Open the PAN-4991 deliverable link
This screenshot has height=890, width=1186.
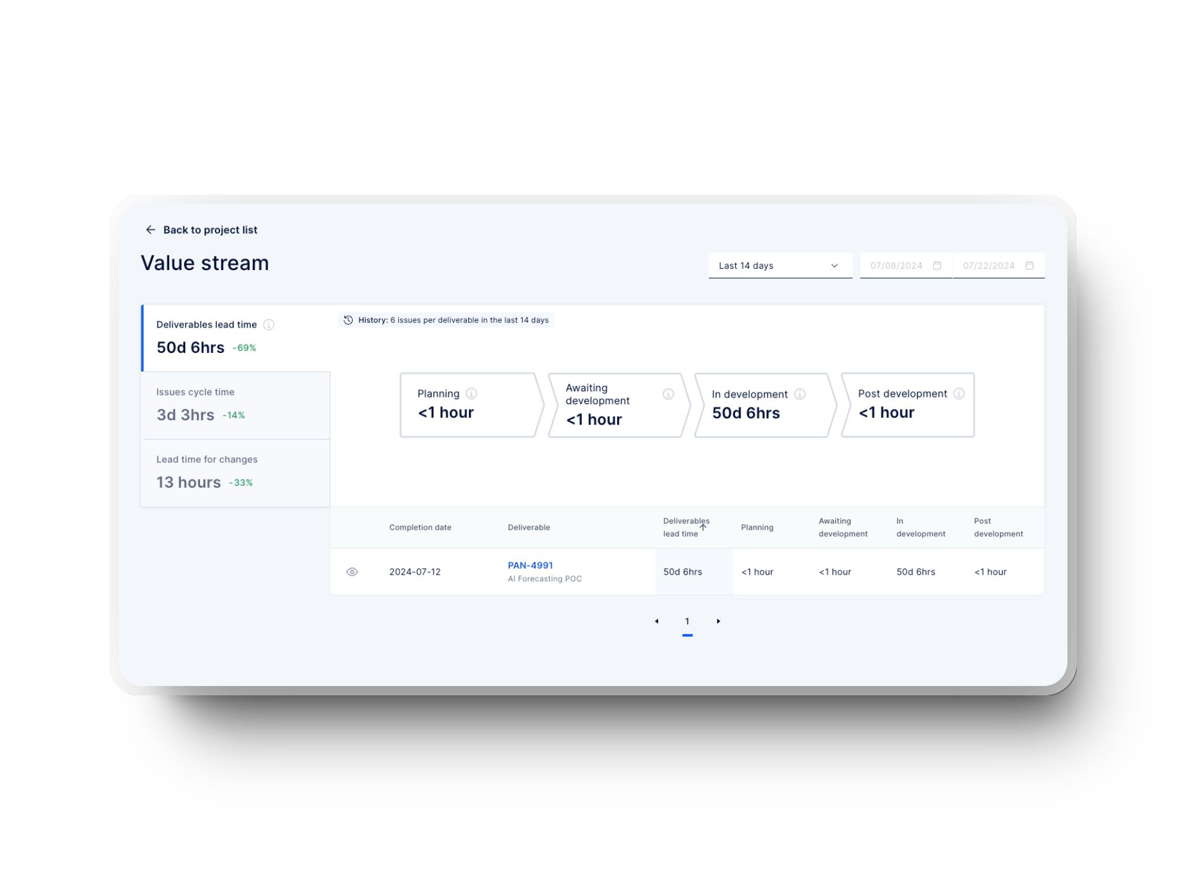529,565
